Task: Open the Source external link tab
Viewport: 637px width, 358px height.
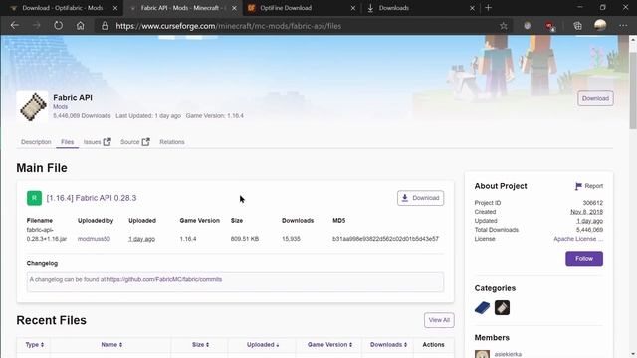Action: [135, 142]
